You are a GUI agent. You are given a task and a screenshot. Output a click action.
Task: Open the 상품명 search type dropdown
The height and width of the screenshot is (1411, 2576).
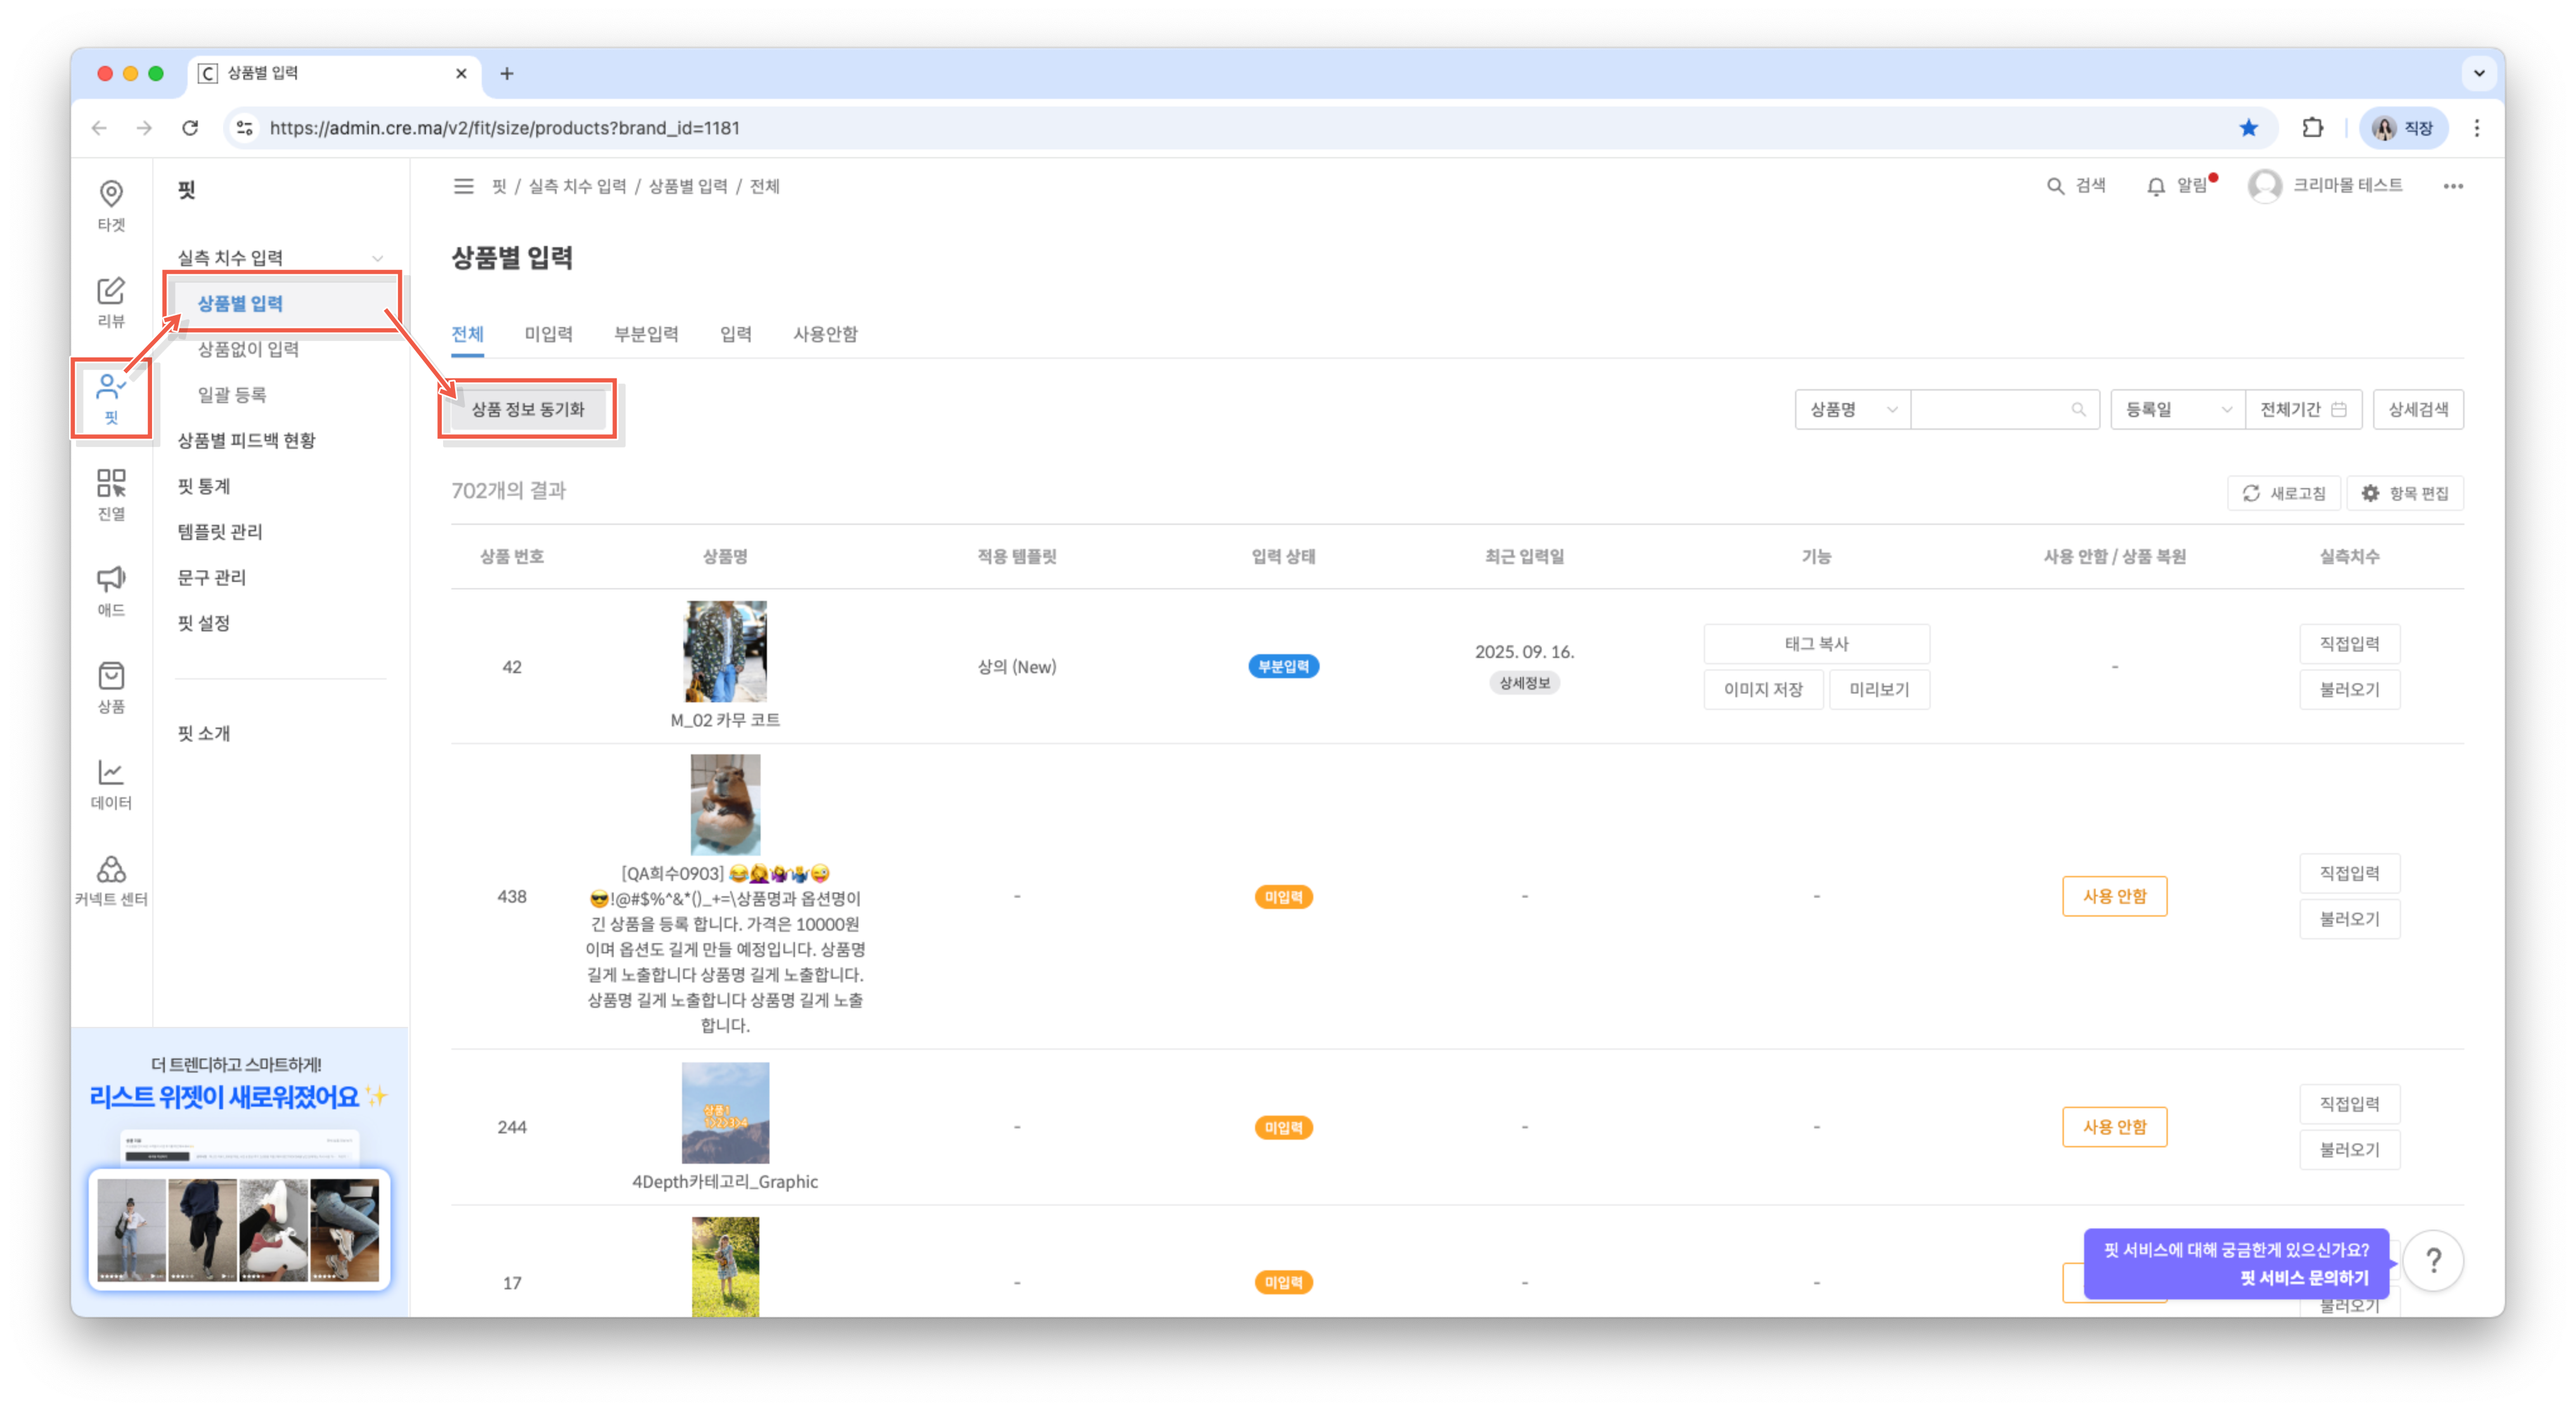click(1852, 409)
